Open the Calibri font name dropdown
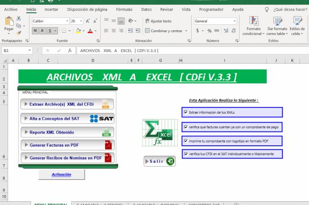The image size is (309, 205). [x=67, y=21]
